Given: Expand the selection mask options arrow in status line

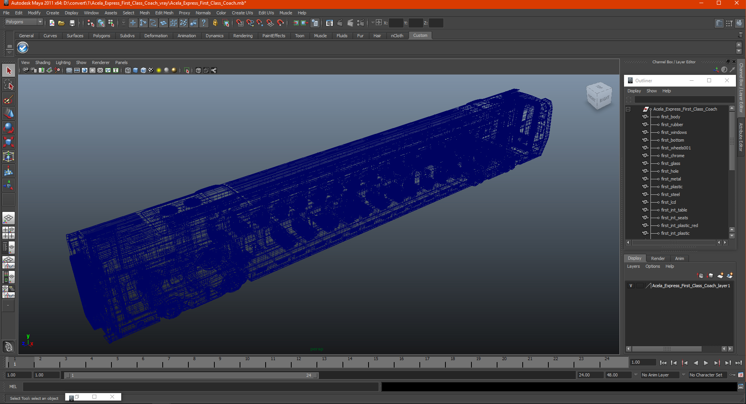Looking at the screenshot, I should [x=123, y=23].
